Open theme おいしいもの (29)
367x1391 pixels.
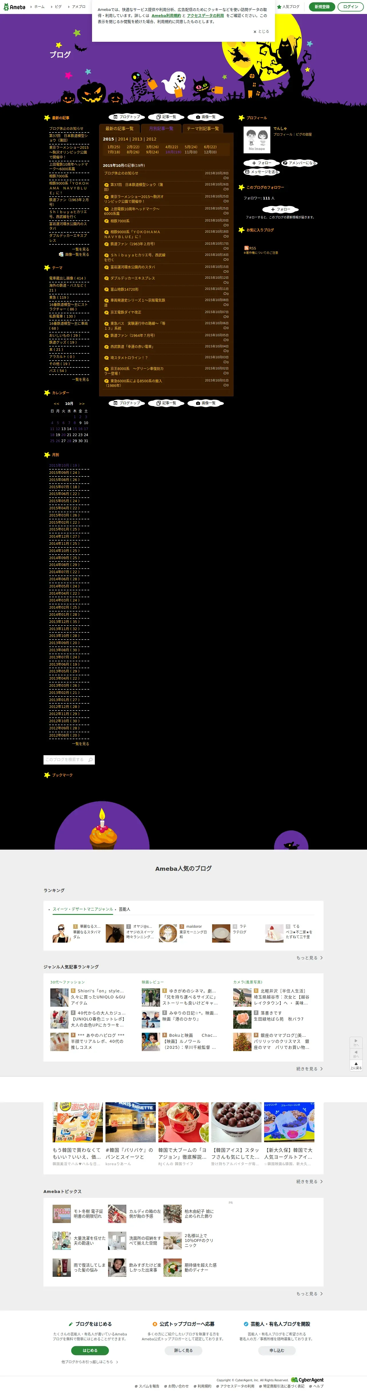pos(64,335)
